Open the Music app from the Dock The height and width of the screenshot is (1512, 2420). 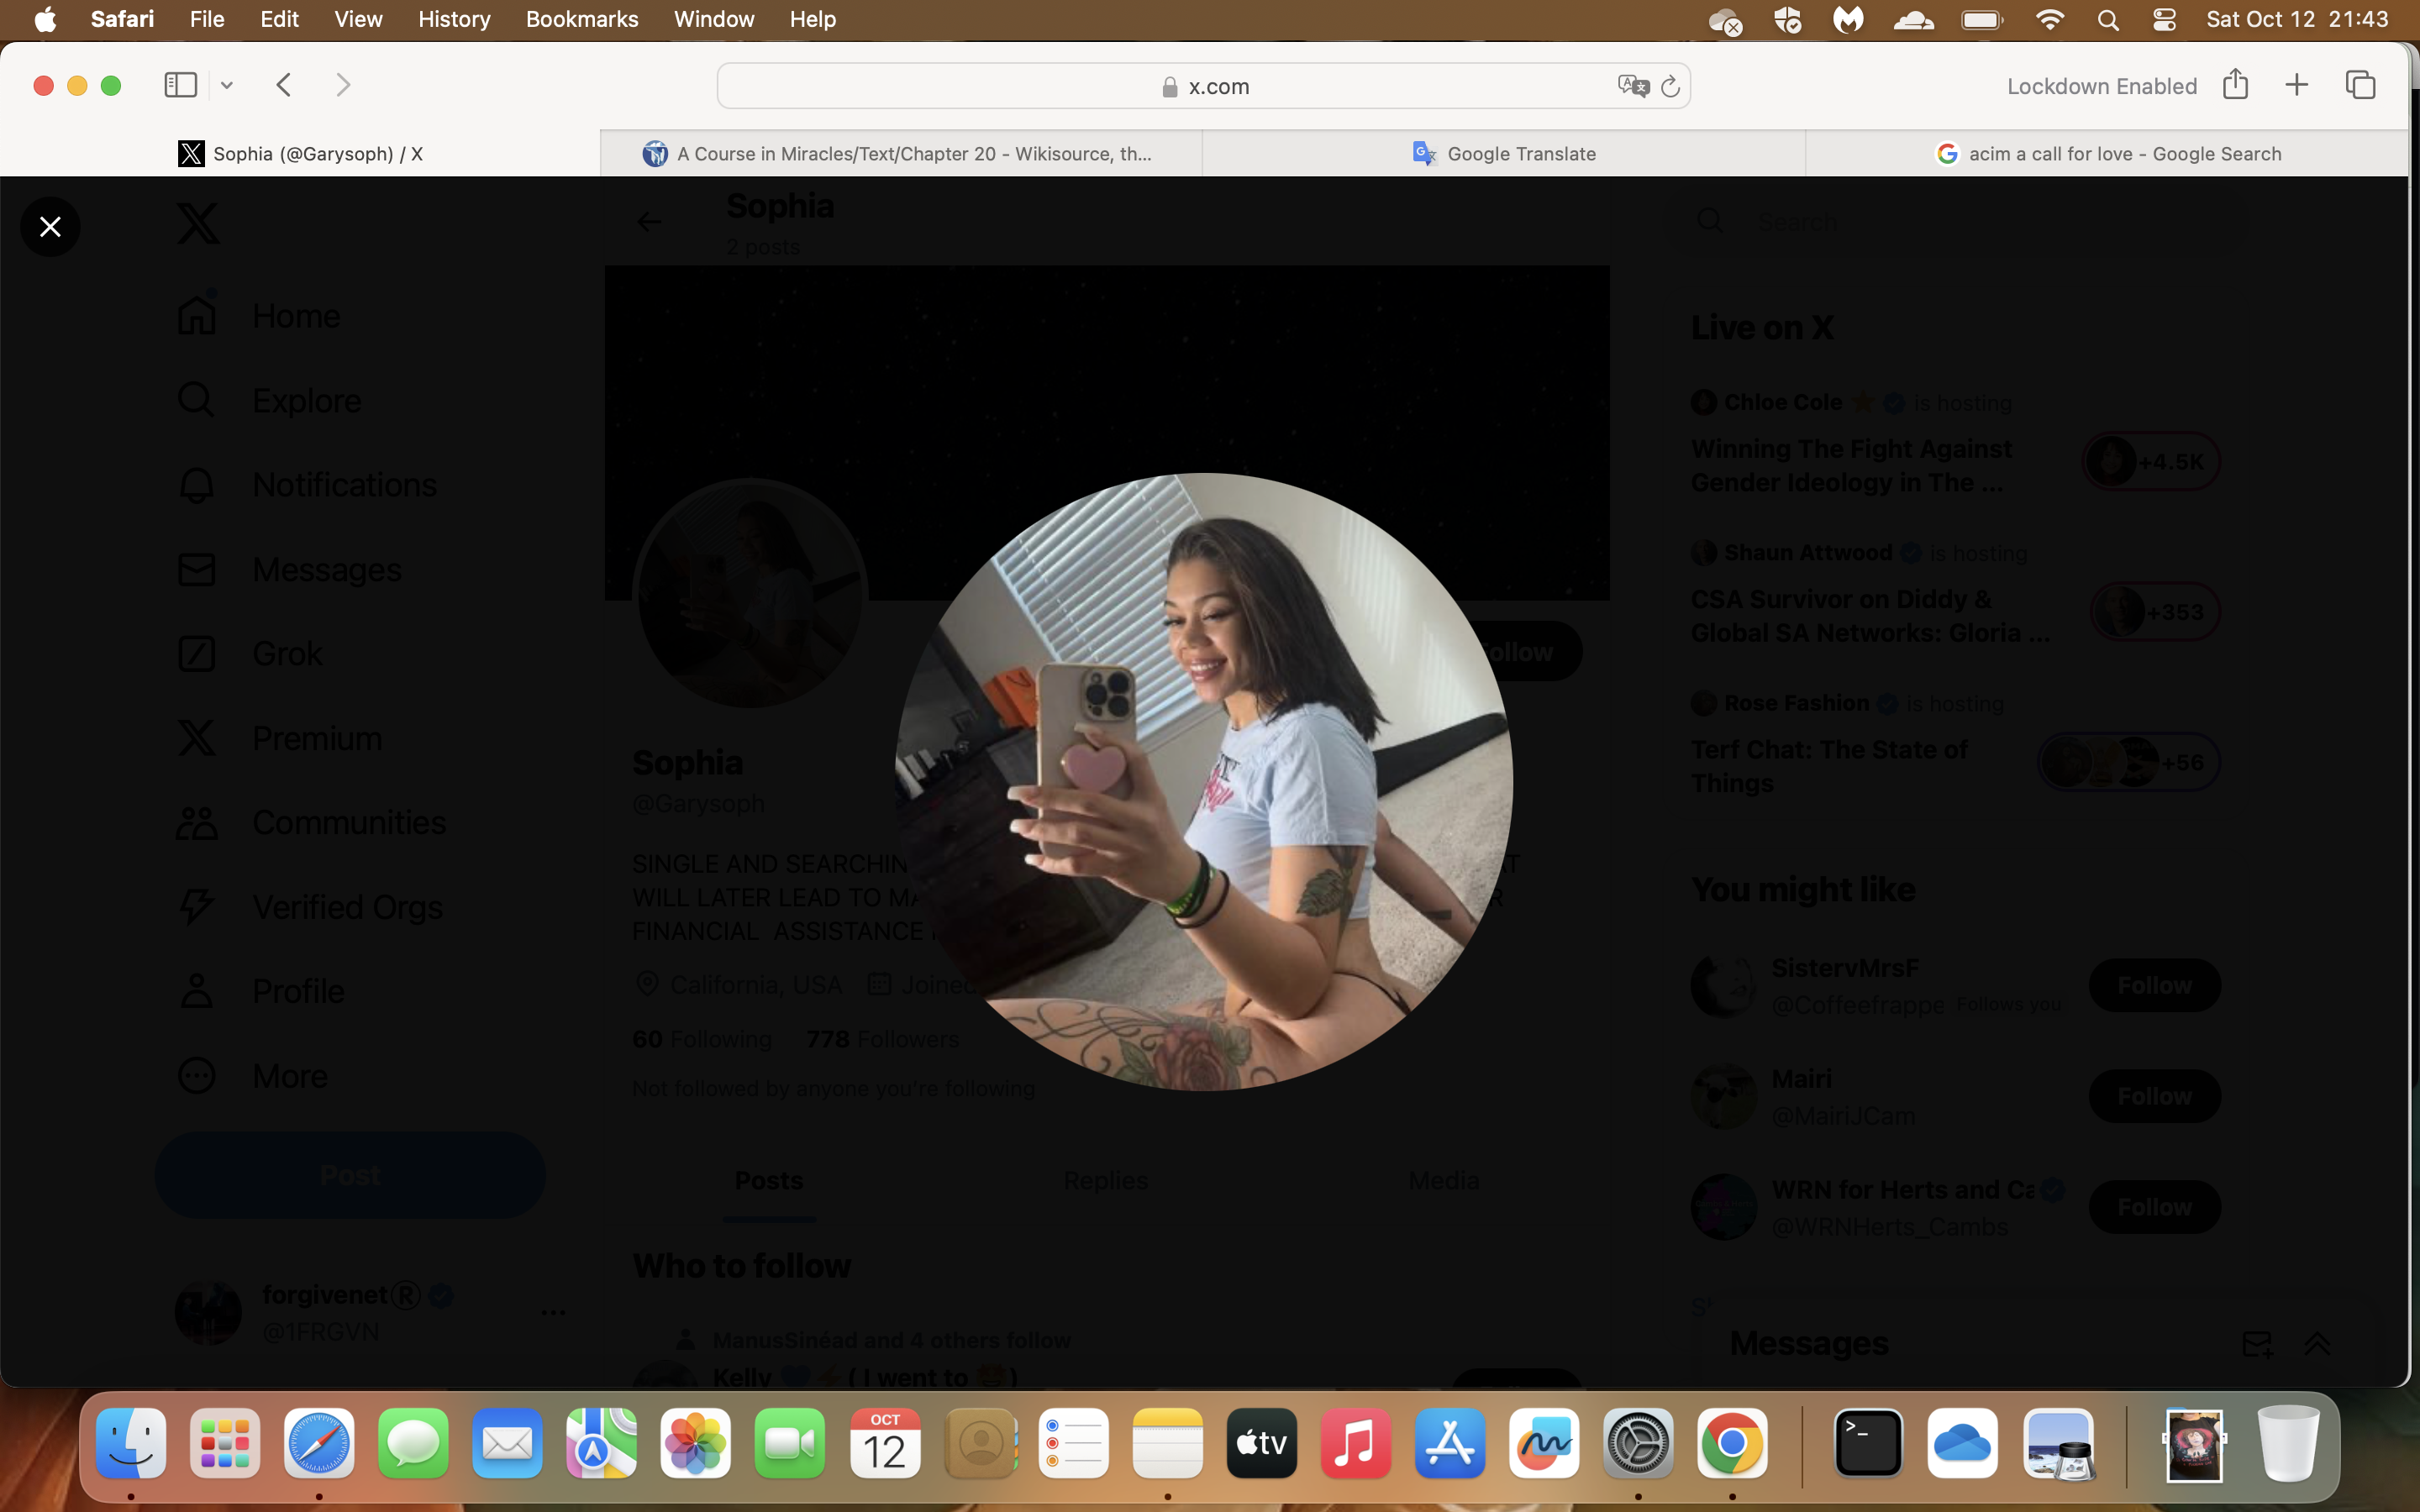[1356, 1443]
